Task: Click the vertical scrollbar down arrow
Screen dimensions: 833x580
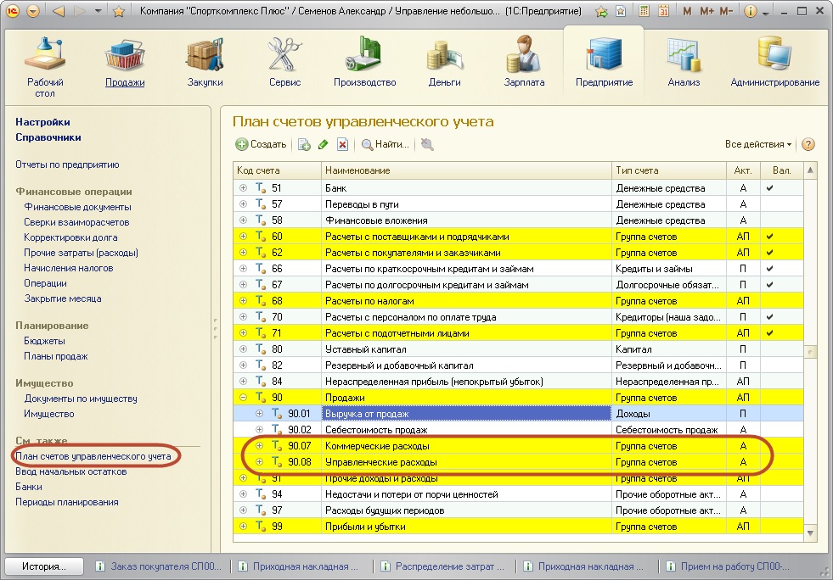Action: tap(811, 533)
